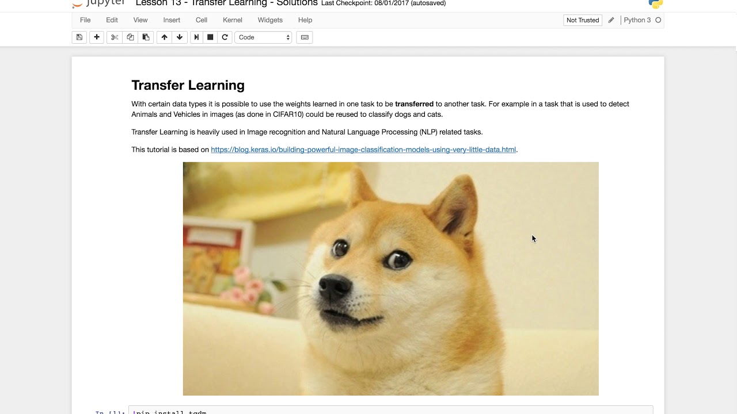The height and width of the screenshot is (414, 737).
Task: Open the Widgets menu
Action: (270, 20)
